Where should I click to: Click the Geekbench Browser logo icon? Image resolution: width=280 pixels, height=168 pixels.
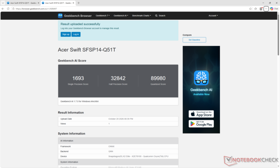pos(60,16)
